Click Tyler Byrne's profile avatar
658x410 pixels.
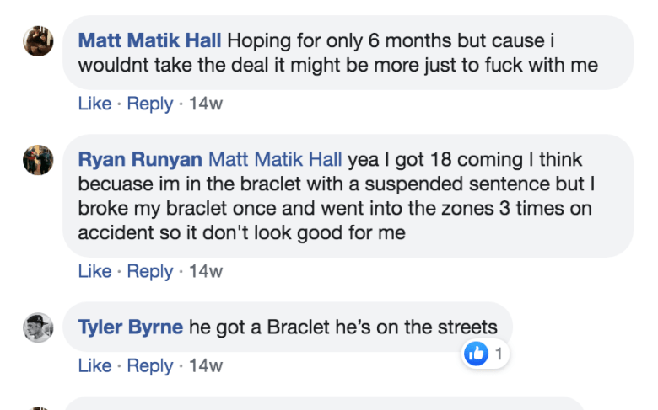(38, 327)
